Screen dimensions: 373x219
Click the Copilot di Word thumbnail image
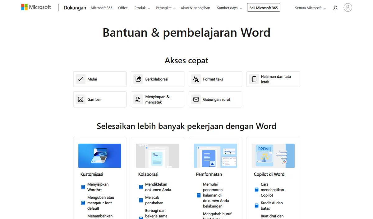273,156
